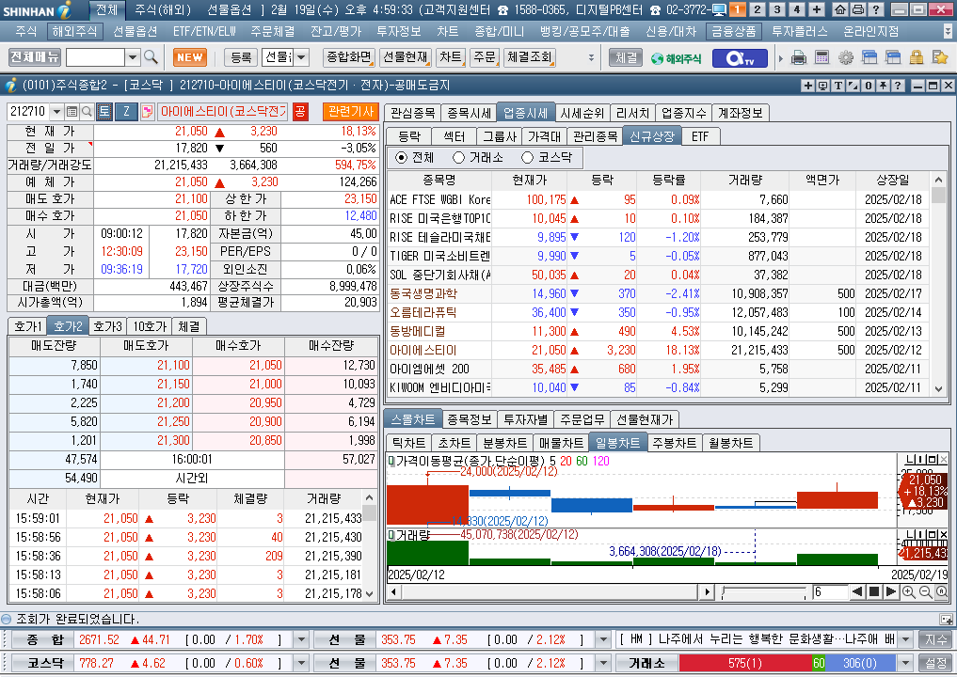Open the settings gear icon in the toolbar
This screenshot has height=677, width=957.
[846, 58]
